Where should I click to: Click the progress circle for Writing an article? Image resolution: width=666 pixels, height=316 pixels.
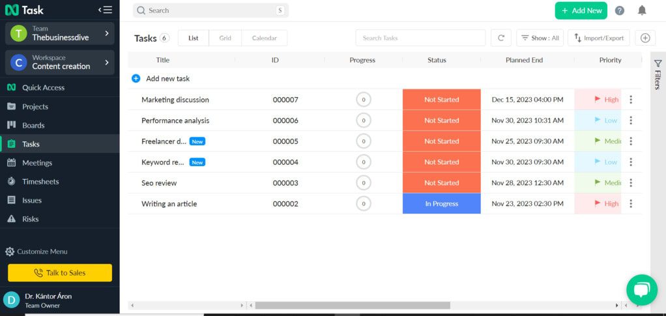coord(364,204)
